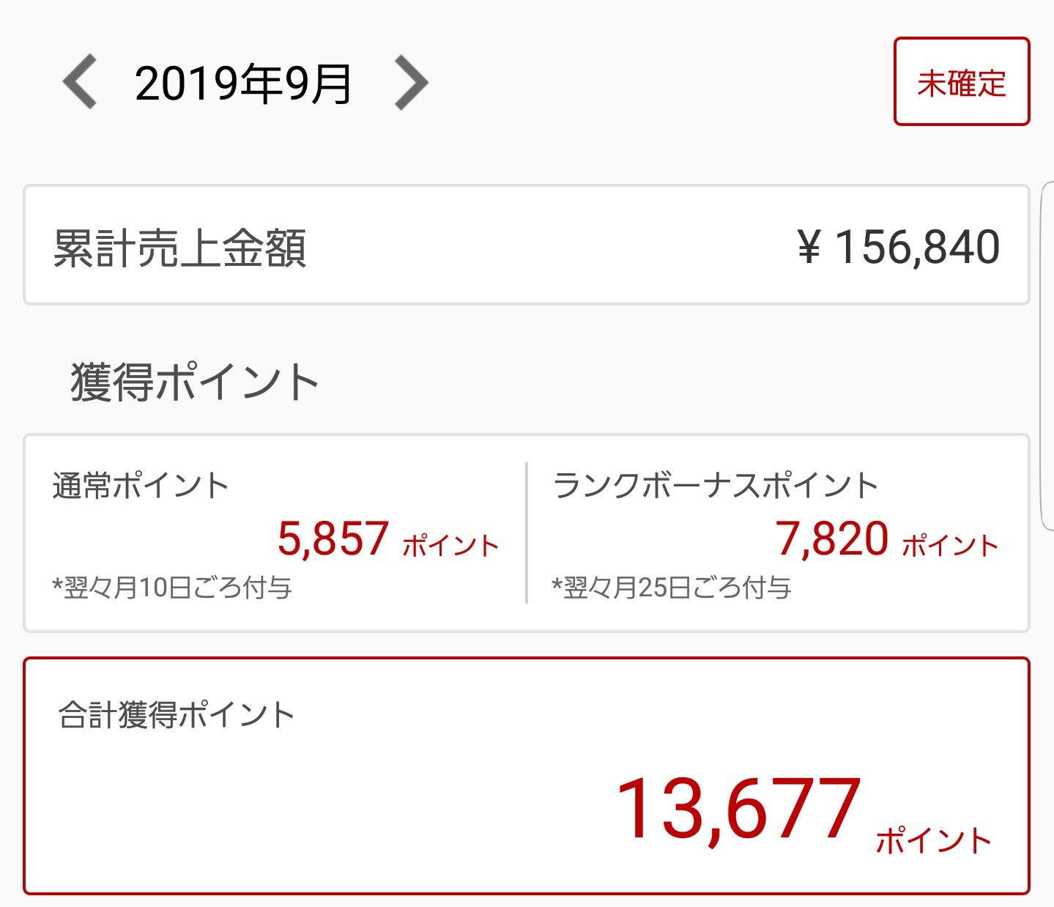Screen dimensions: 1054x907
Task: Tap the ポイント unit beside 5,857
Action: point(451,546)
